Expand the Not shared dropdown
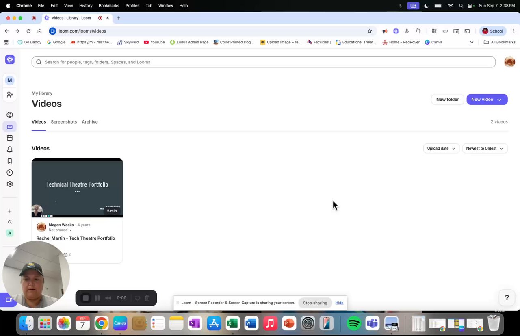 click(60, 230)
